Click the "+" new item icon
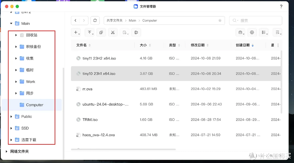Image resolution: width=294 pixels, height=163 pixels. [76, 32]
